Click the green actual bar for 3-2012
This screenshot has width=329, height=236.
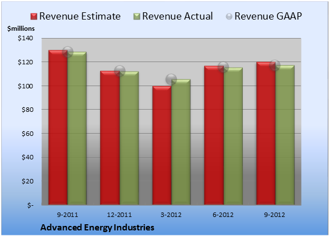pos(181,142)
